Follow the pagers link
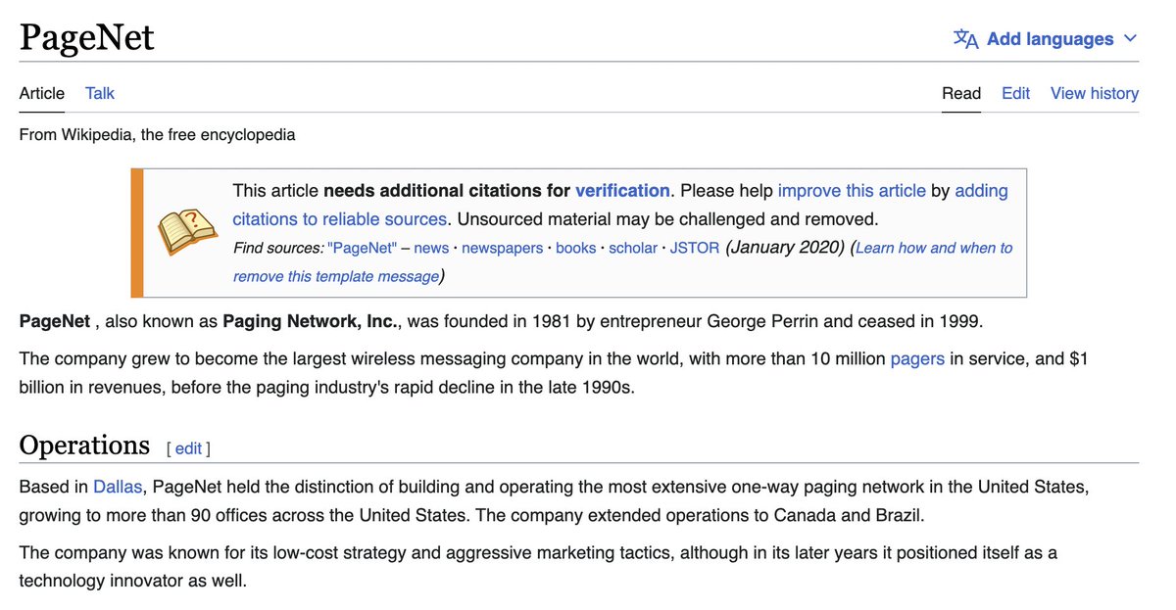This screenshot has width=1176, height=610. tap(917, 358)
